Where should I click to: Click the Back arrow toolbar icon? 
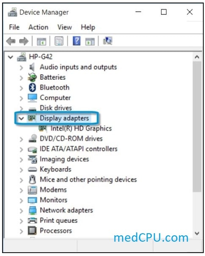(11, 41)
